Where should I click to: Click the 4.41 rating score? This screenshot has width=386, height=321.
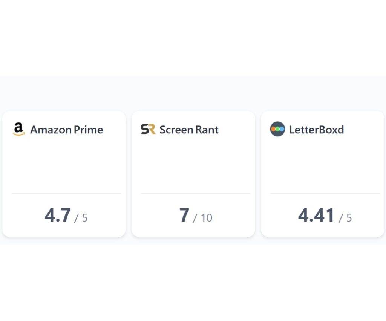[x=316, y=215]
